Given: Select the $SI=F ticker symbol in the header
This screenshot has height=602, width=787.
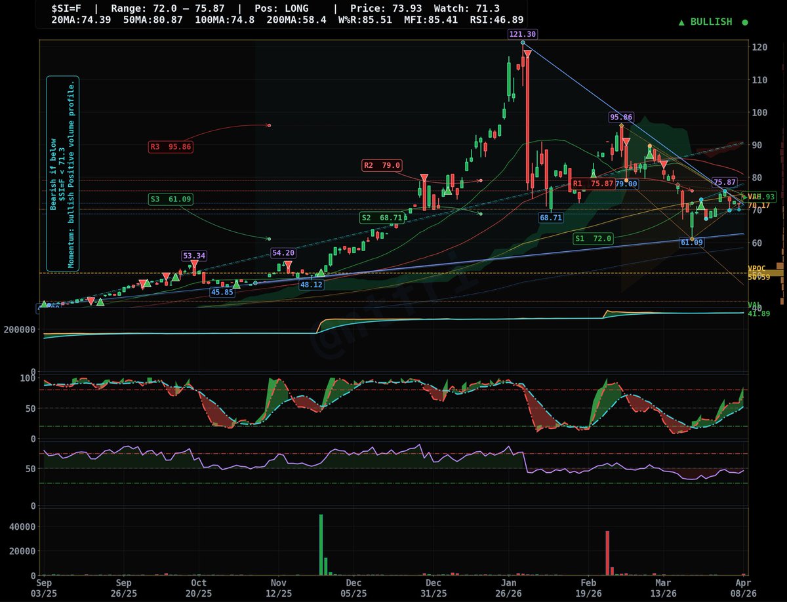Looking at the screenshot, I should tap(68, 9).
